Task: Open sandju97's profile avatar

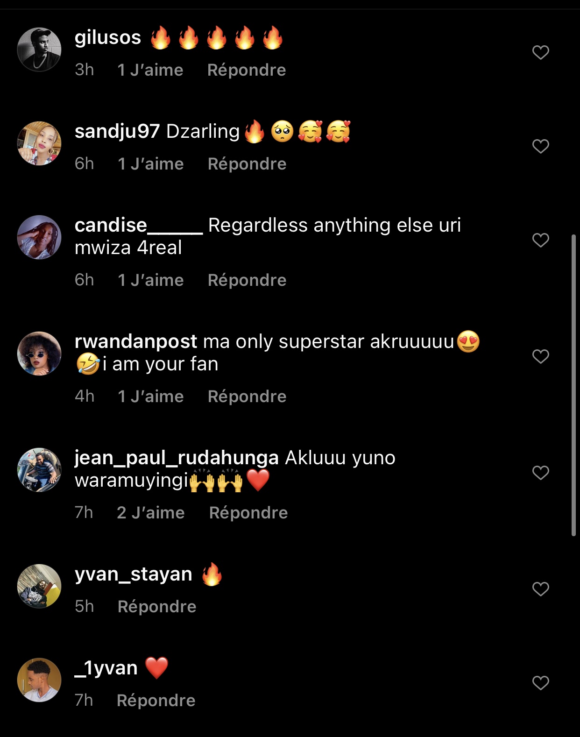Action: [x=39, y=143]
